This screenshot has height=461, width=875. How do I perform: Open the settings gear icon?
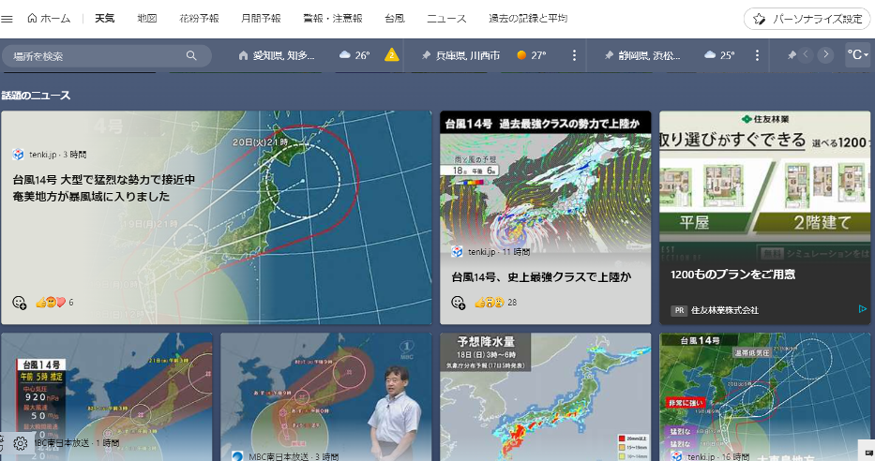pos(21,443)
